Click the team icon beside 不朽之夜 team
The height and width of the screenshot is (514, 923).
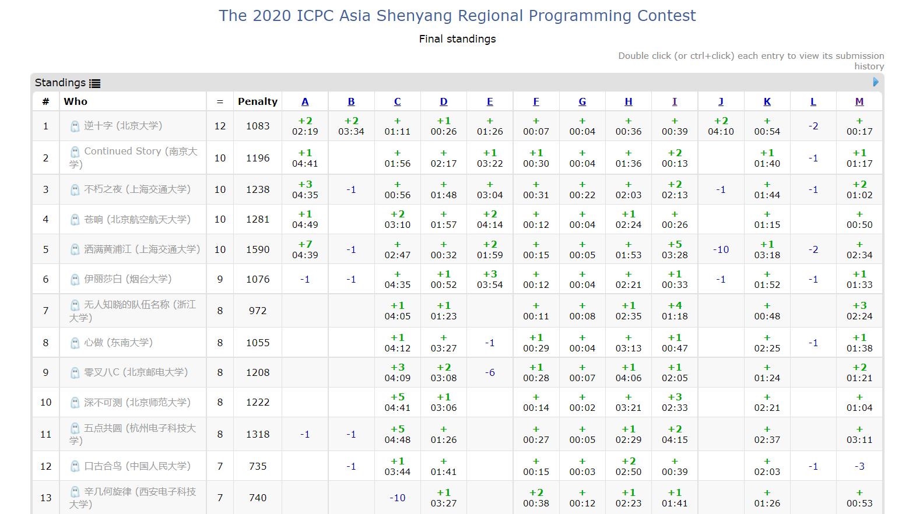click(75, 189)
